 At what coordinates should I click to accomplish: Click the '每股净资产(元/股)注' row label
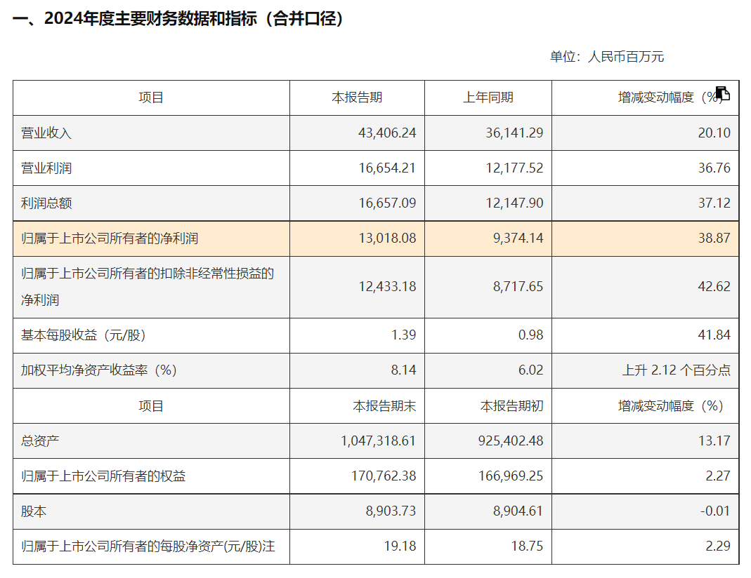tap(148, 546)
